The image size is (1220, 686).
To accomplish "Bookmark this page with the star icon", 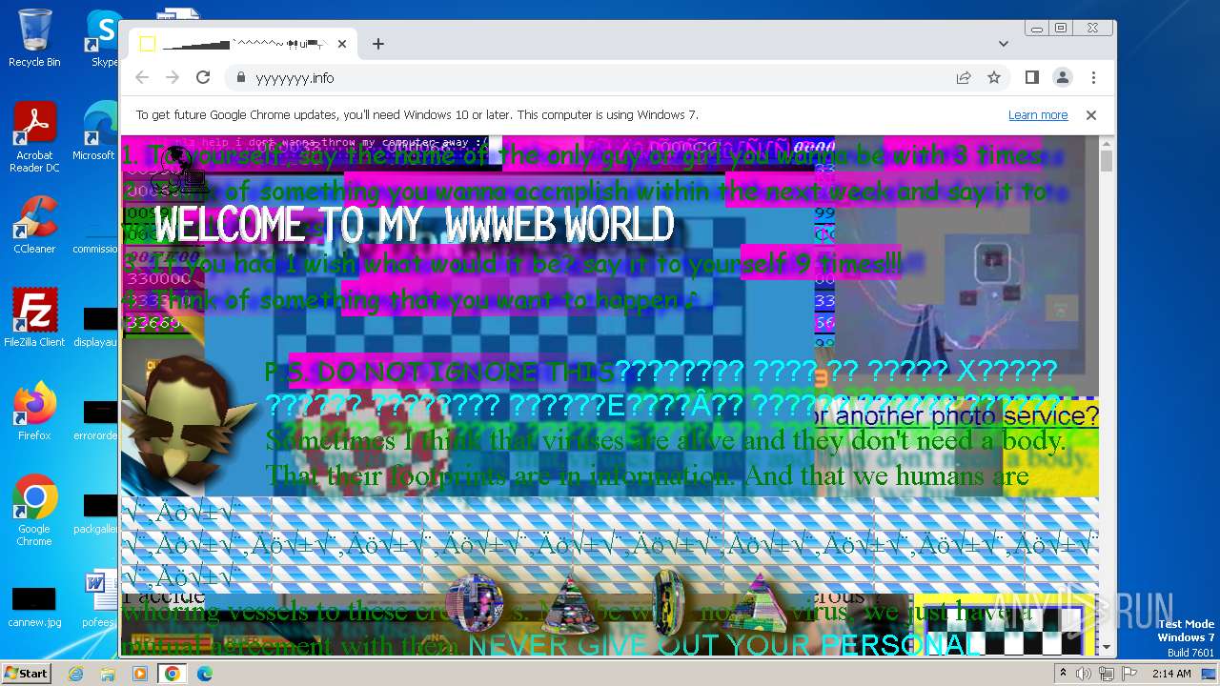I will coord(994,77).
